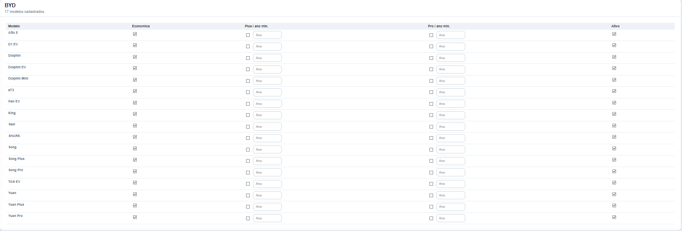Enable Pro checkbox for TAN EV
This screenshot has width=682, height=231.
point(431,184)
